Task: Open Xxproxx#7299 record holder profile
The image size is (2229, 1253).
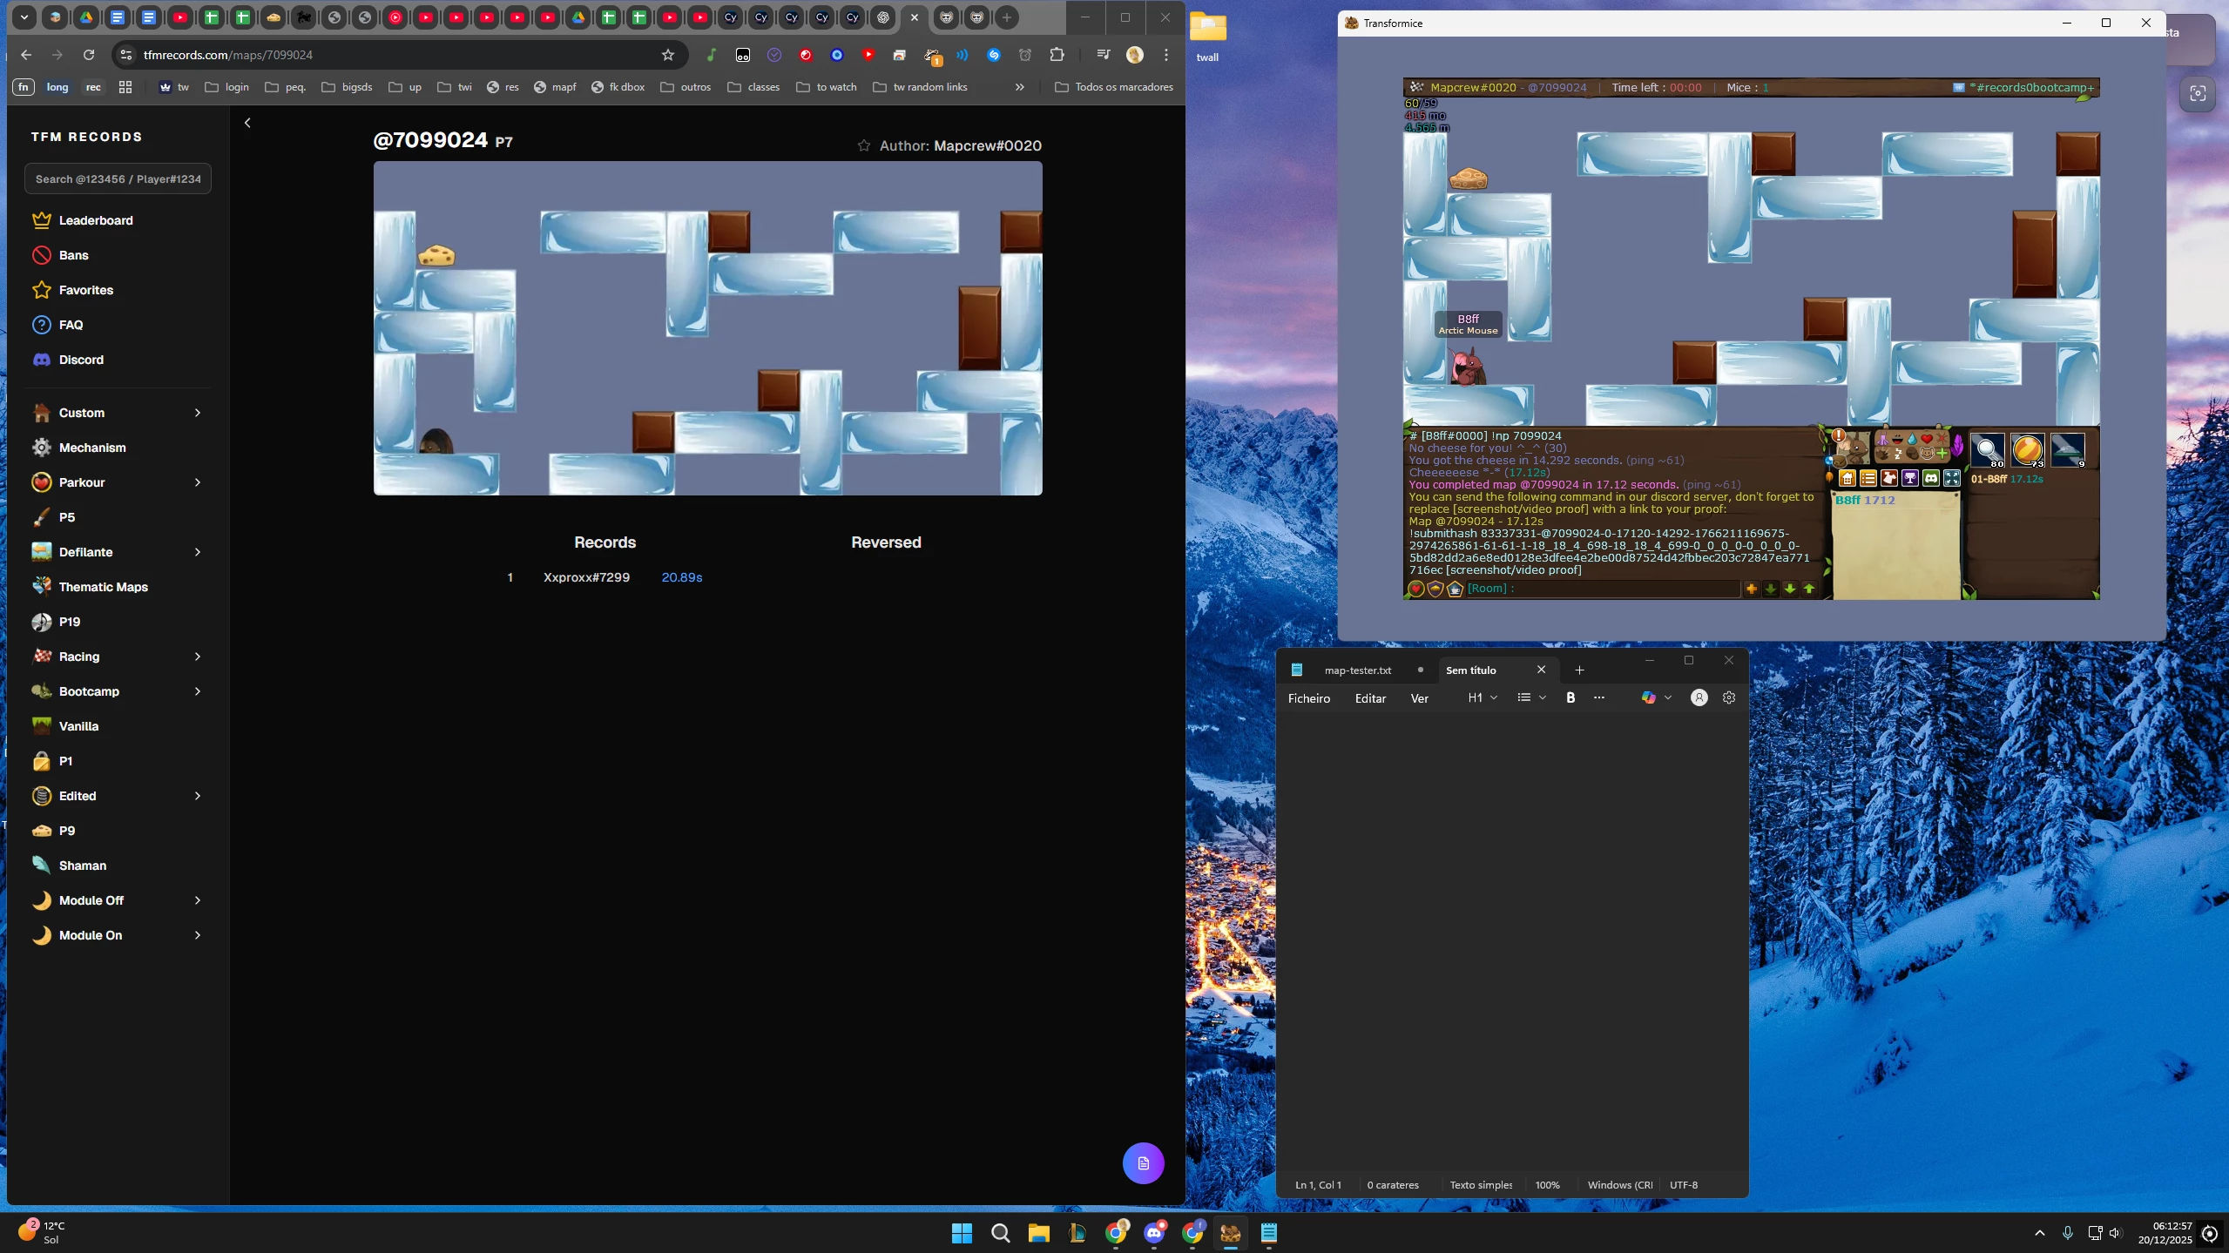Action: pos(586,577)
